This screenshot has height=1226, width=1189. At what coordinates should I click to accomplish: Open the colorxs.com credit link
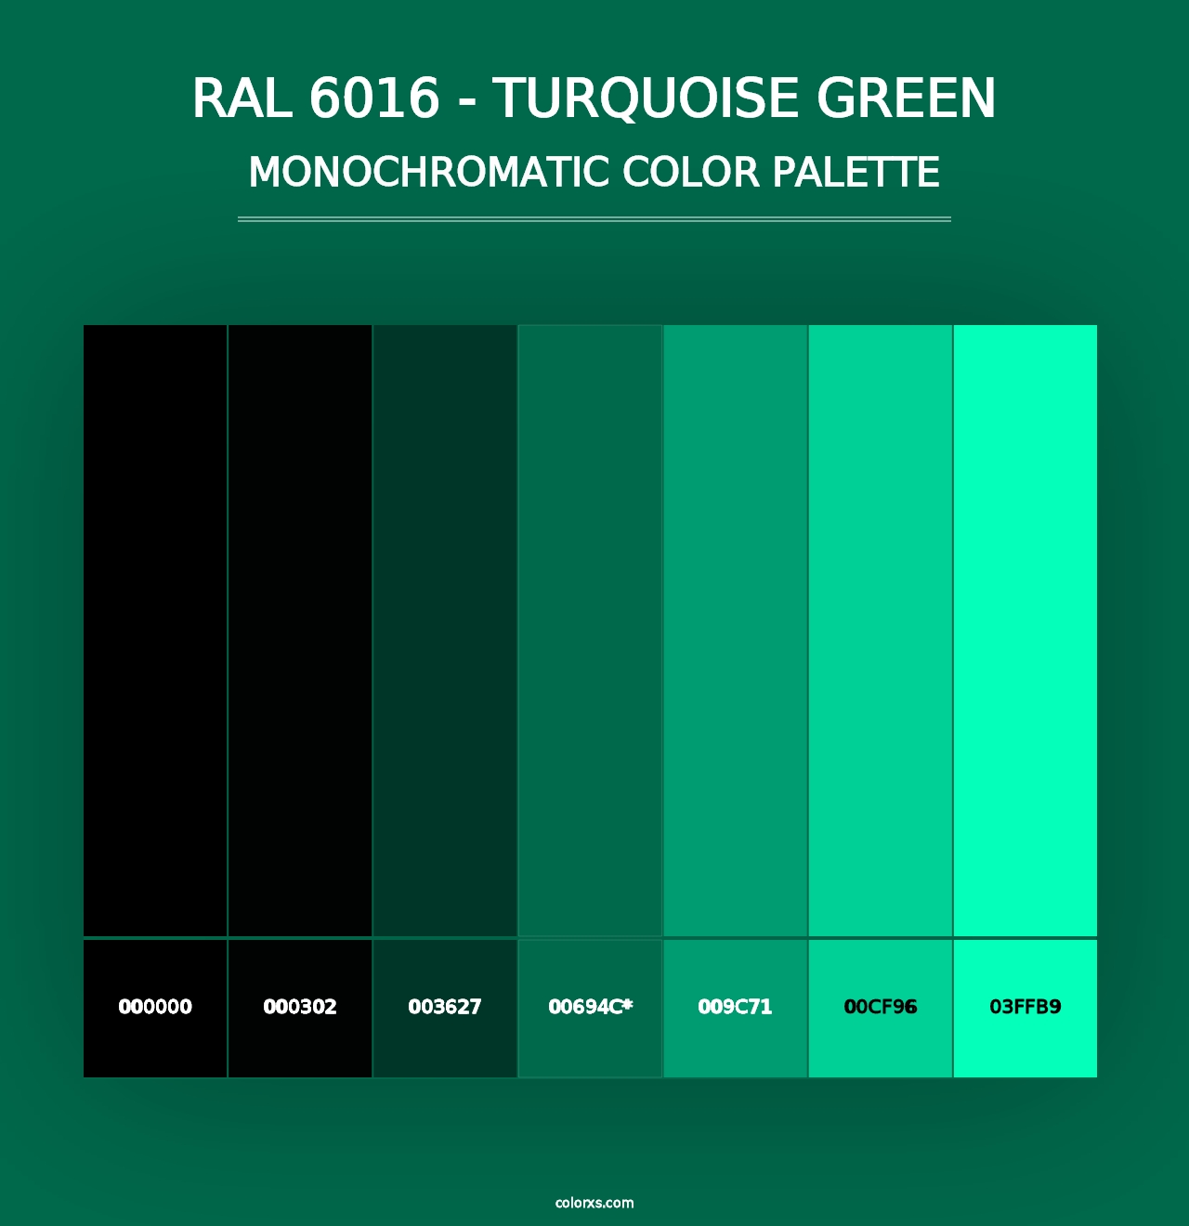[594, 1203]
